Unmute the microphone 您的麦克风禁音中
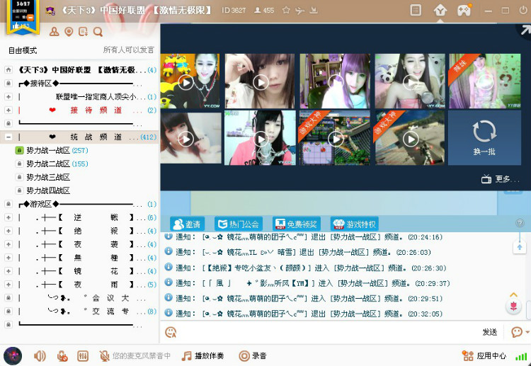The height and width of the screenshot is (366, 531). pos(135,356)
